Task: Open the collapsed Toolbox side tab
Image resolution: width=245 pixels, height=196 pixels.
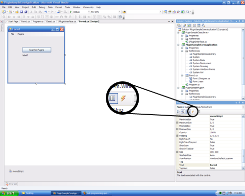Action: 1,26
